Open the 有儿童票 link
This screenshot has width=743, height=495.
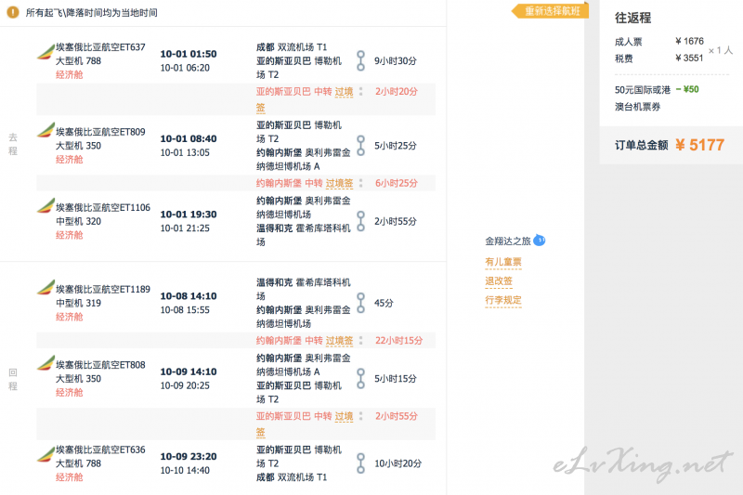502,262
